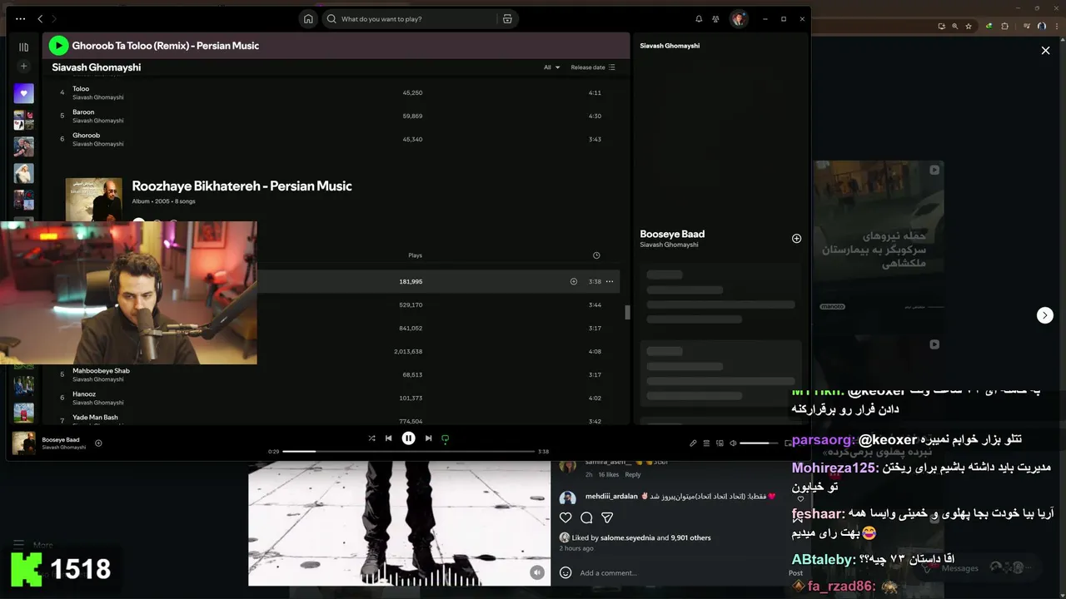Skip to the next track
1066x599 pixels.
click(428, 438)
